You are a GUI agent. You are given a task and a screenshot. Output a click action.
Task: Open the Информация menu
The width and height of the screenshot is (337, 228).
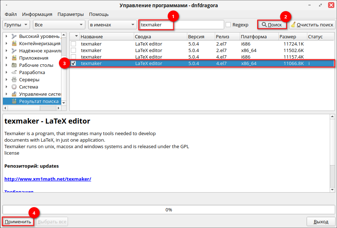coord(37,14)
